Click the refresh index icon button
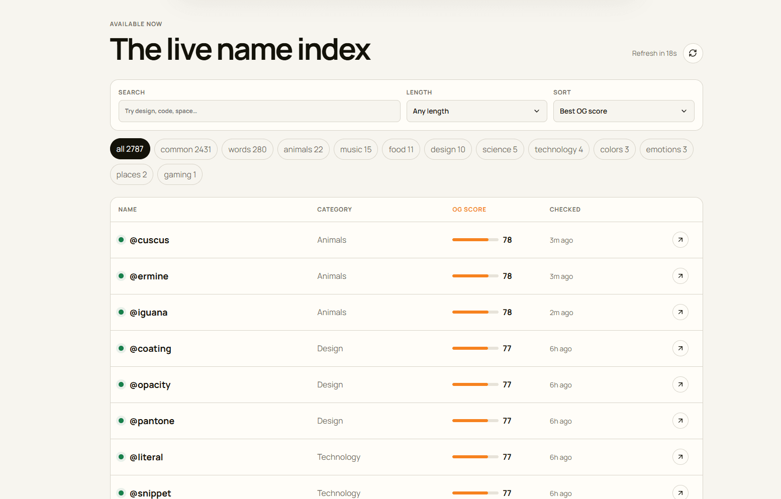Viewport: 781px width, 499px height. 693,53
